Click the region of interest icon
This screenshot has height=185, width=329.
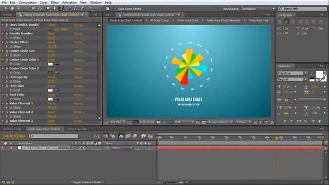(198, 122)
